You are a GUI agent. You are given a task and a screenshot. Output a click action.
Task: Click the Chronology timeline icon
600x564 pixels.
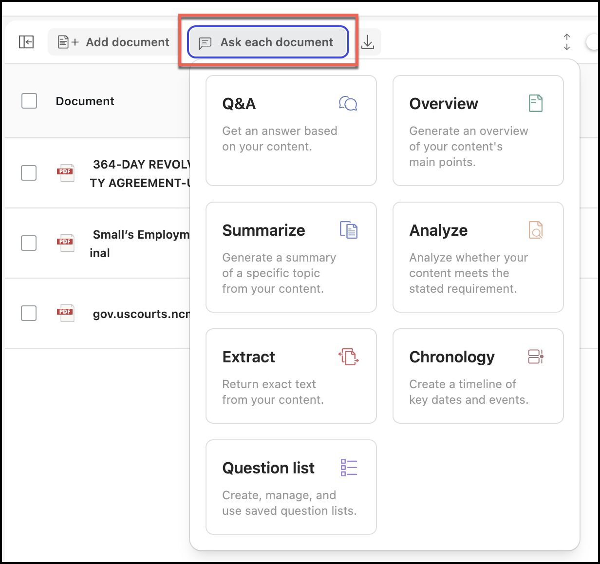536,357
